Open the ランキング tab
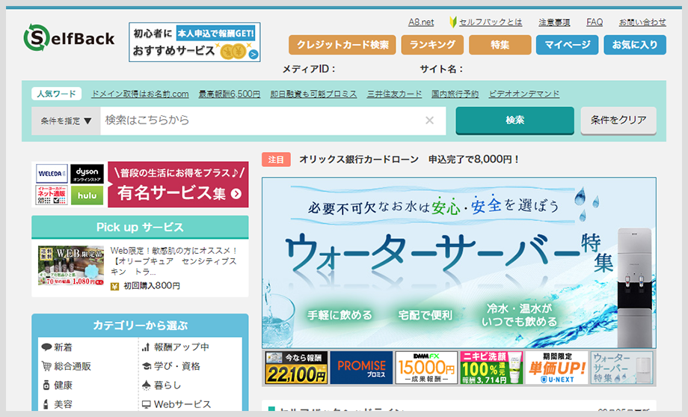Image resolution: width=688 pixels, height=417 pixels. click(432, 45)
